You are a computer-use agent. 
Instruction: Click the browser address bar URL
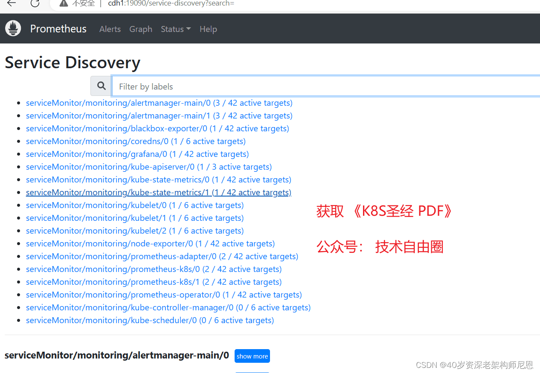(x=171, y=3)
